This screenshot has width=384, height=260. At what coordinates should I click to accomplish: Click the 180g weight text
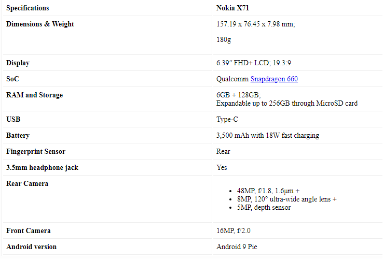point(224,39)
